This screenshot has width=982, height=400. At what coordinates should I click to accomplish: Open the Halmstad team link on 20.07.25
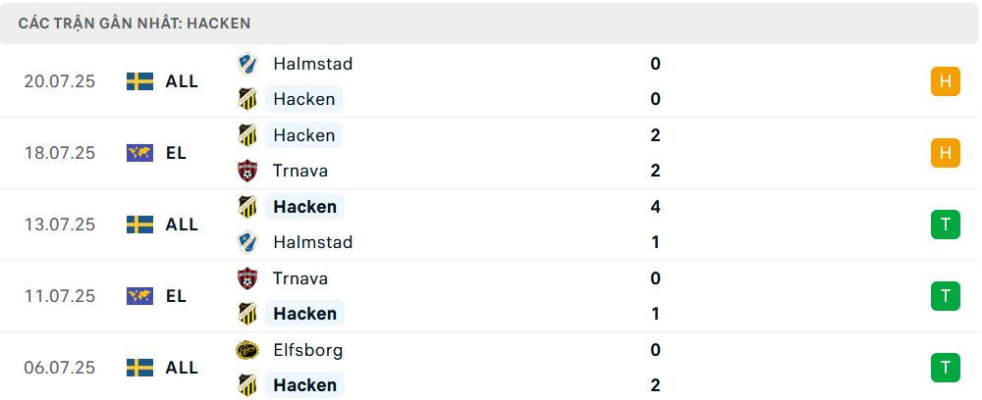(x=312, y=64)
